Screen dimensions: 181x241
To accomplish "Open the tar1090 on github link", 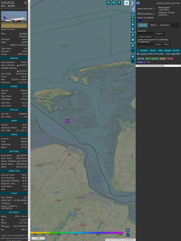I will tap(168, 3).
